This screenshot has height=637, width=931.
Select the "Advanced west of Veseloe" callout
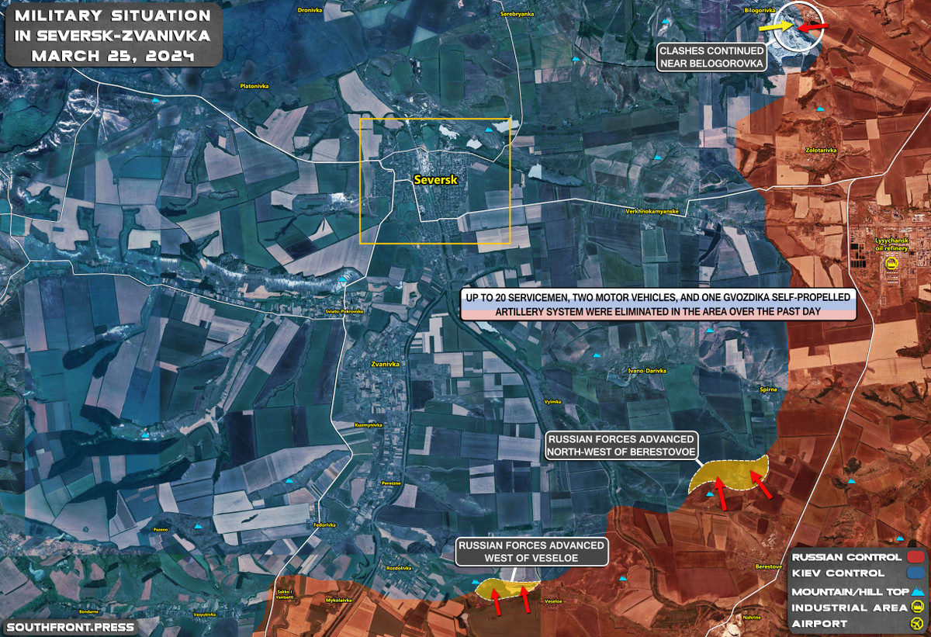pos(531,552)
